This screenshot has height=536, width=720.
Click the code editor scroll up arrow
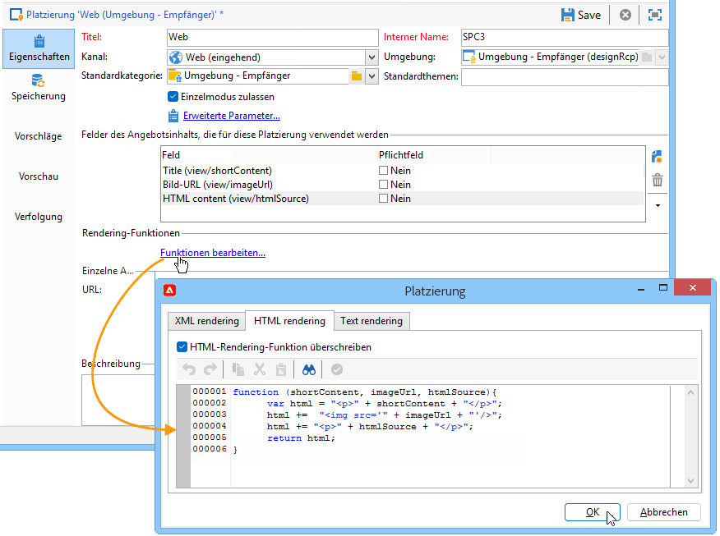pos(690,392)
